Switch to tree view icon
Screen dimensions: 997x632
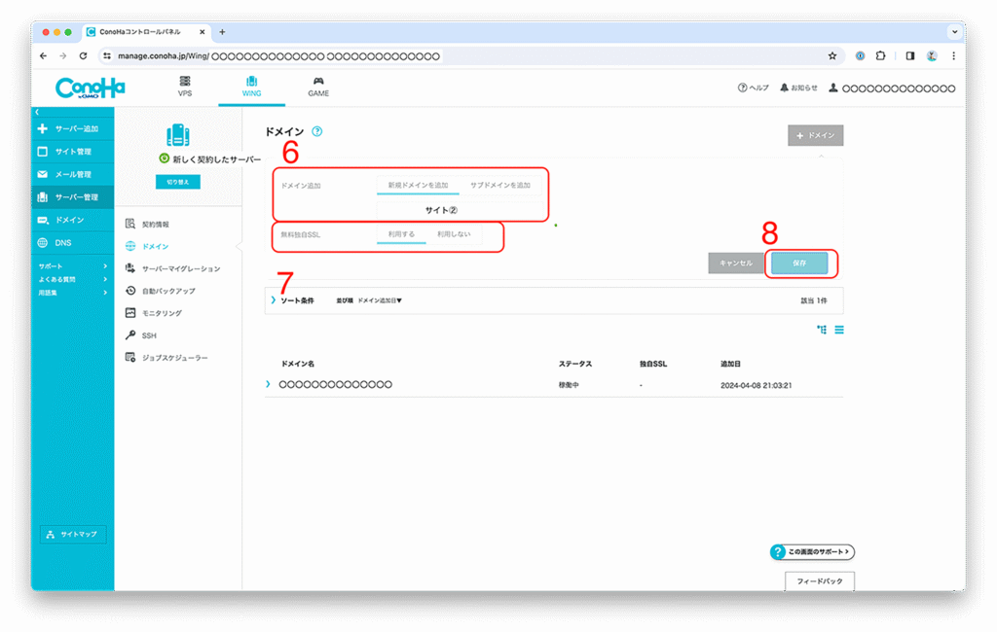coord(822,330)
